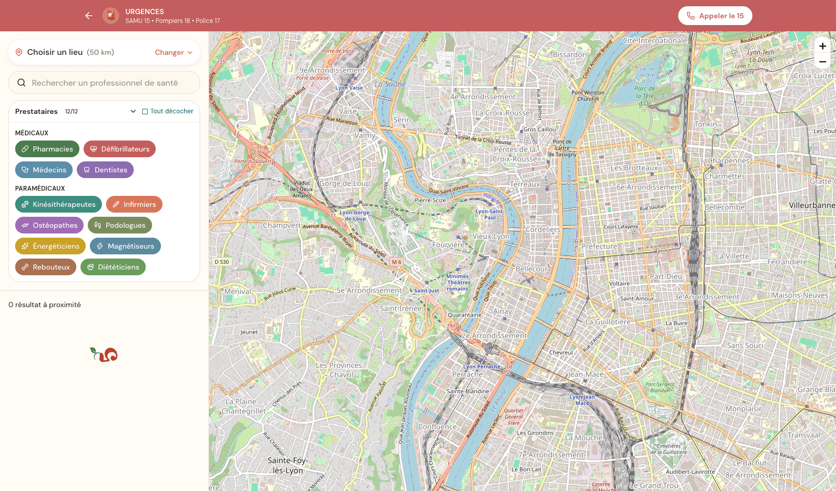The image size is (836, 491).
Task: Click the location pin icon
Action: click(x=19, y=52)
